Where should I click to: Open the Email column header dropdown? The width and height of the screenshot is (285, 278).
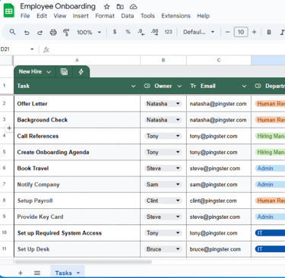tap(244, 87)
